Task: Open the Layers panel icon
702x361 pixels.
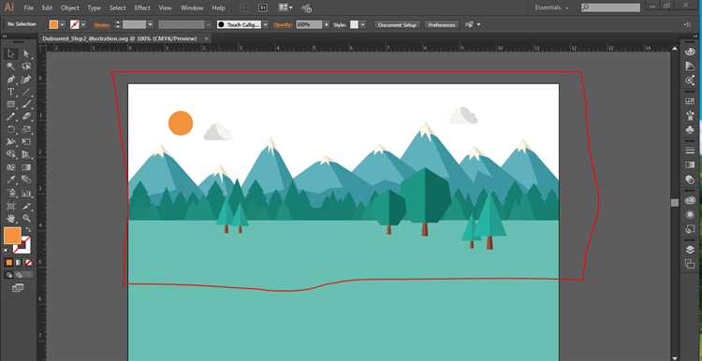Action: point(690,250)
